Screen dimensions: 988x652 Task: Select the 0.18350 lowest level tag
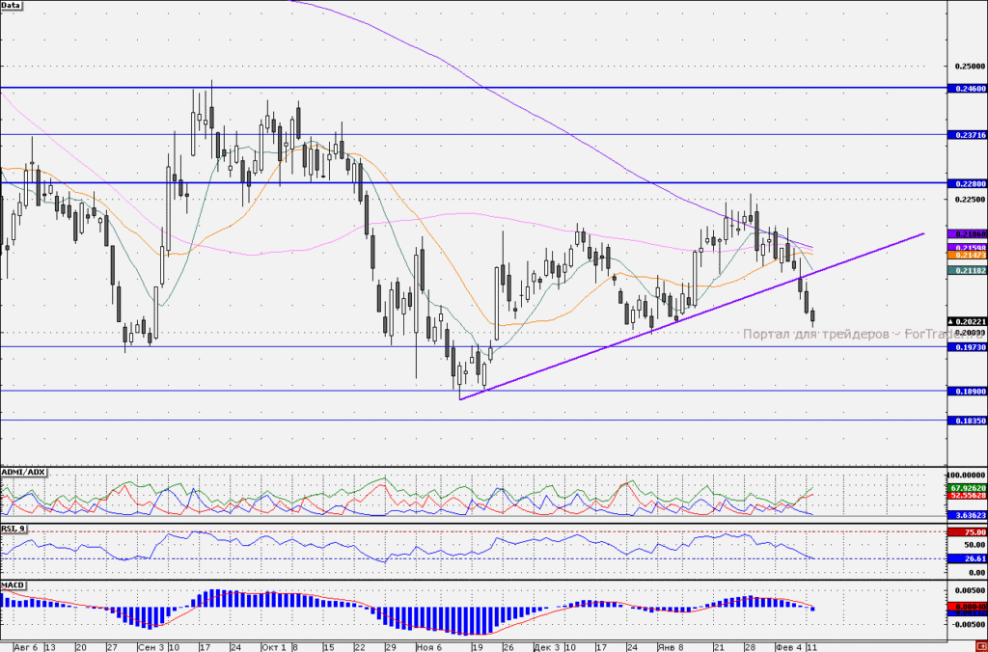[x=967, y=421]
